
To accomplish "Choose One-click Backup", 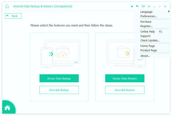I will click(x=59, y=90).
